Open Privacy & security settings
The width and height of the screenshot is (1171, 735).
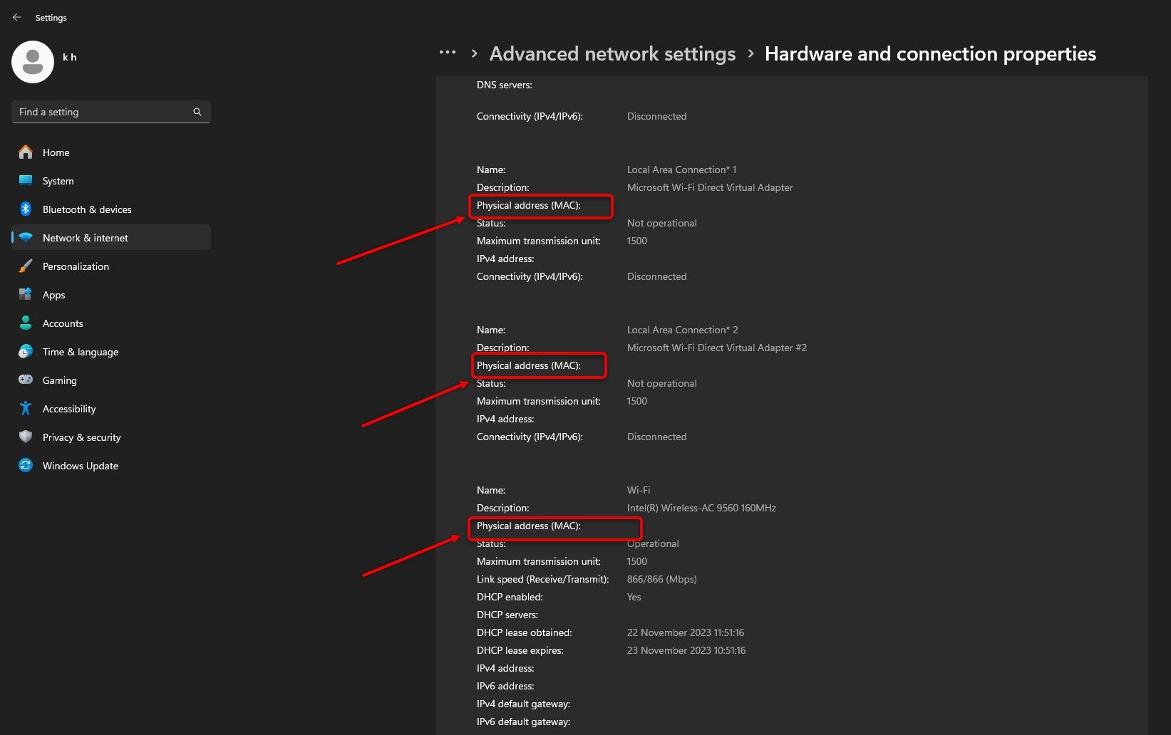[x=81, y=437]
